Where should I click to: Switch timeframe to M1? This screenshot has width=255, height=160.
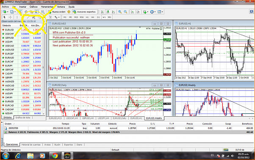tap(65, 17)
